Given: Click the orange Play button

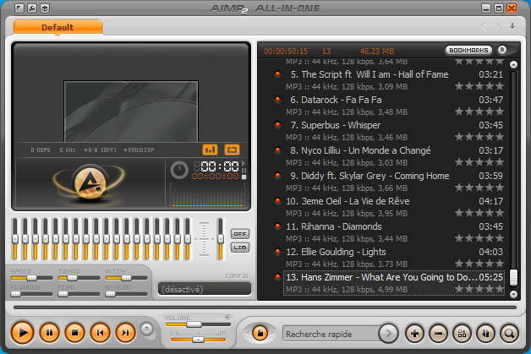Looking at the screenshot, I should (x=22, y=333).
